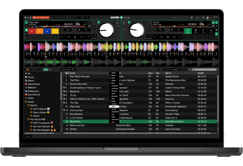Screen dimensions: 243x166
Task: Toggle AUTO LOOP on the right deck
Action: 168,37
